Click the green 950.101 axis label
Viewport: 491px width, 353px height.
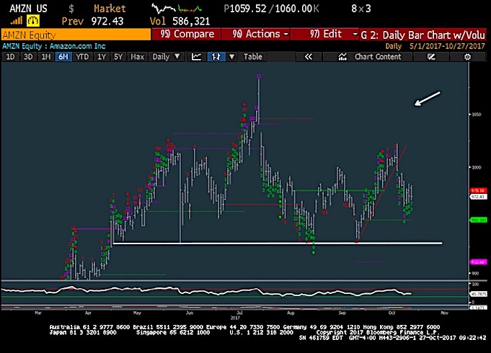coord(479,220)
